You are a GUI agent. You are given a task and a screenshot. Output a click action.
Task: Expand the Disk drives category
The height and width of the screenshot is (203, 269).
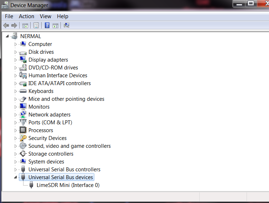[15, 52]
